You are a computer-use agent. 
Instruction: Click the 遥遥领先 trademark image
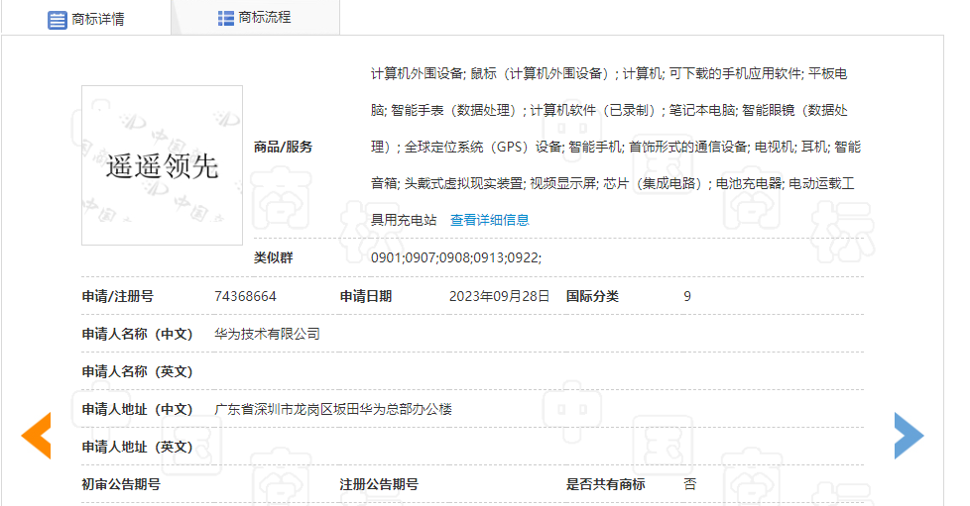pos(162,165)
